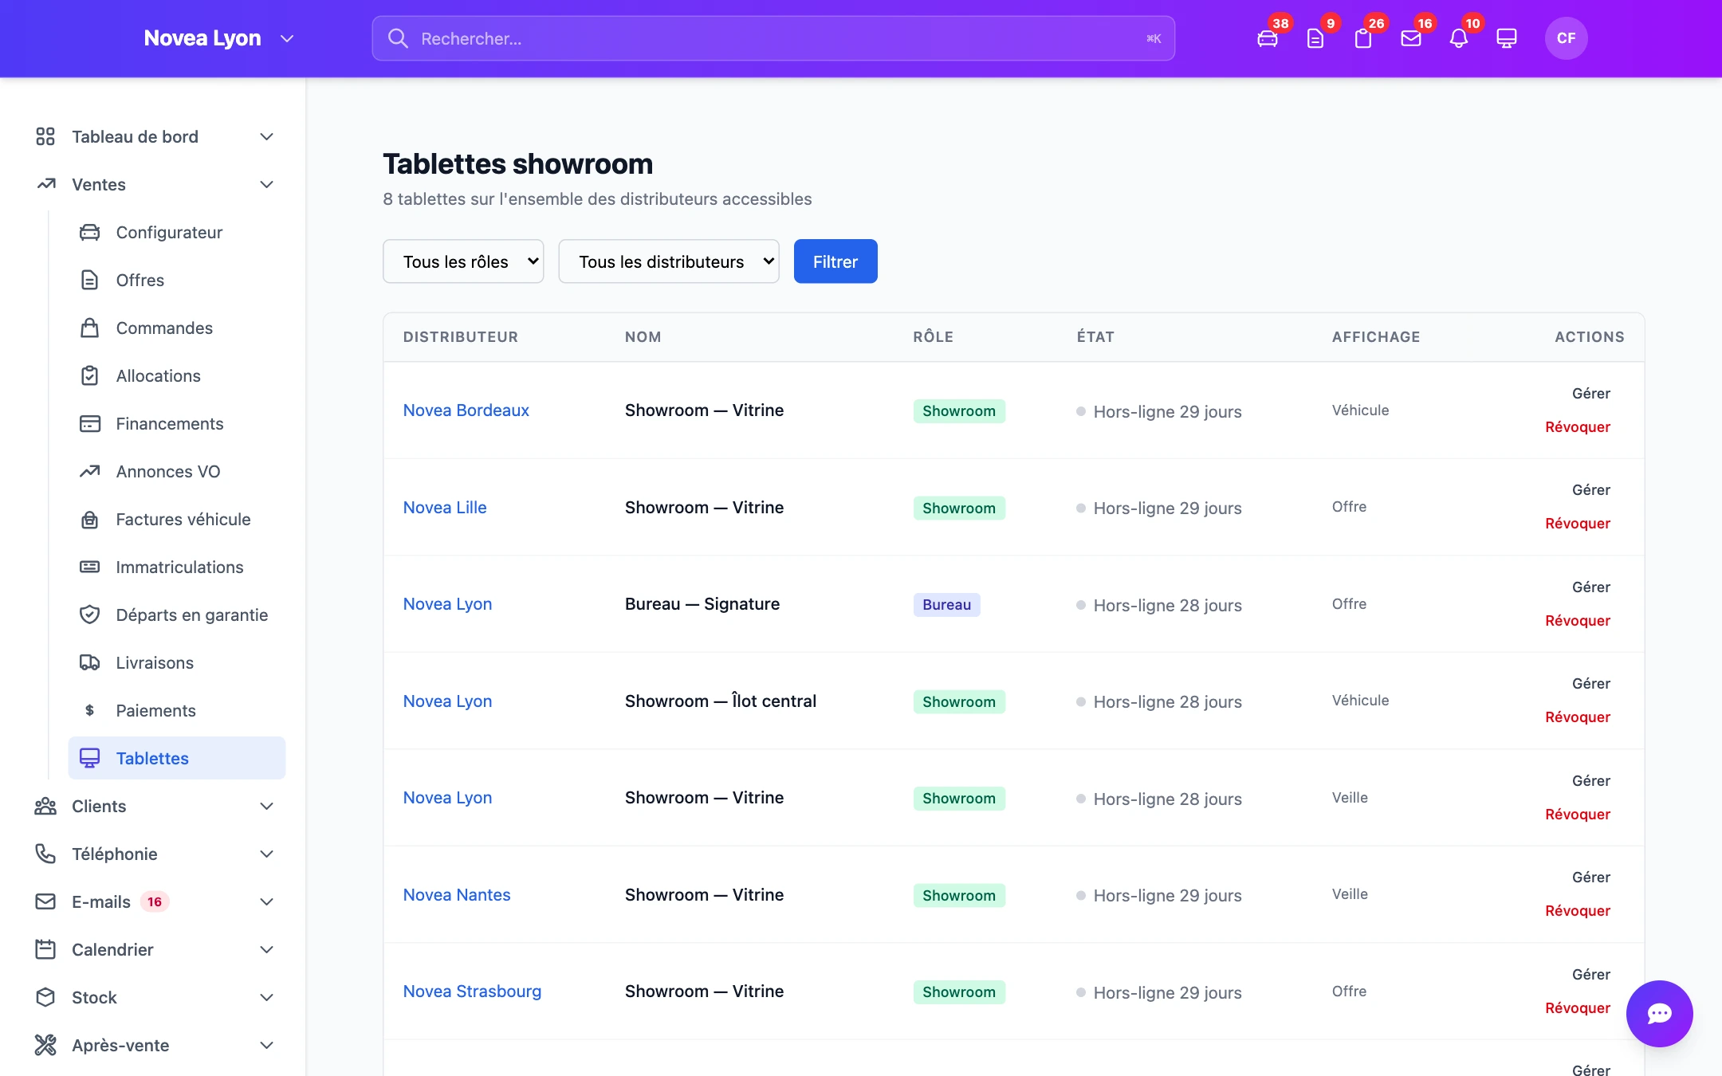Open the notifications bell icon
This screenshot has height=1076, width=1722.
(1459, 38)
